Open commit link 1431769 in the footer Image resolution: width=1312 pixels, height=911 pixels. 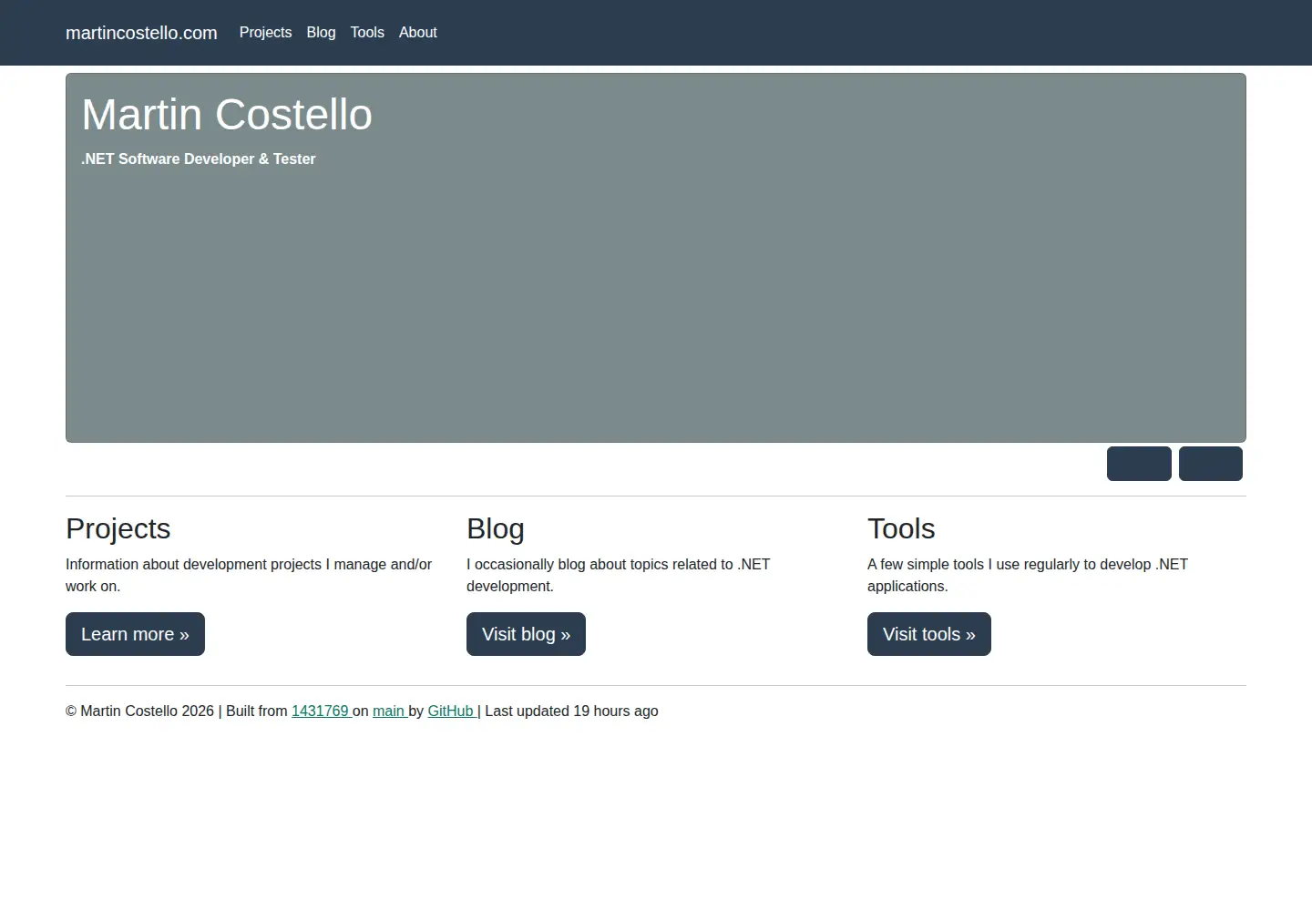pos(320,711)
